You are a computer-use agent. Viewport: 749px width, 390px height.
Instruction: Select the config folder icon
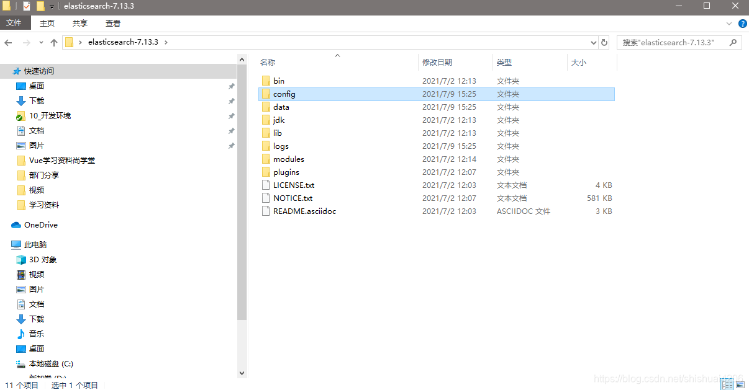pos(266,94)
